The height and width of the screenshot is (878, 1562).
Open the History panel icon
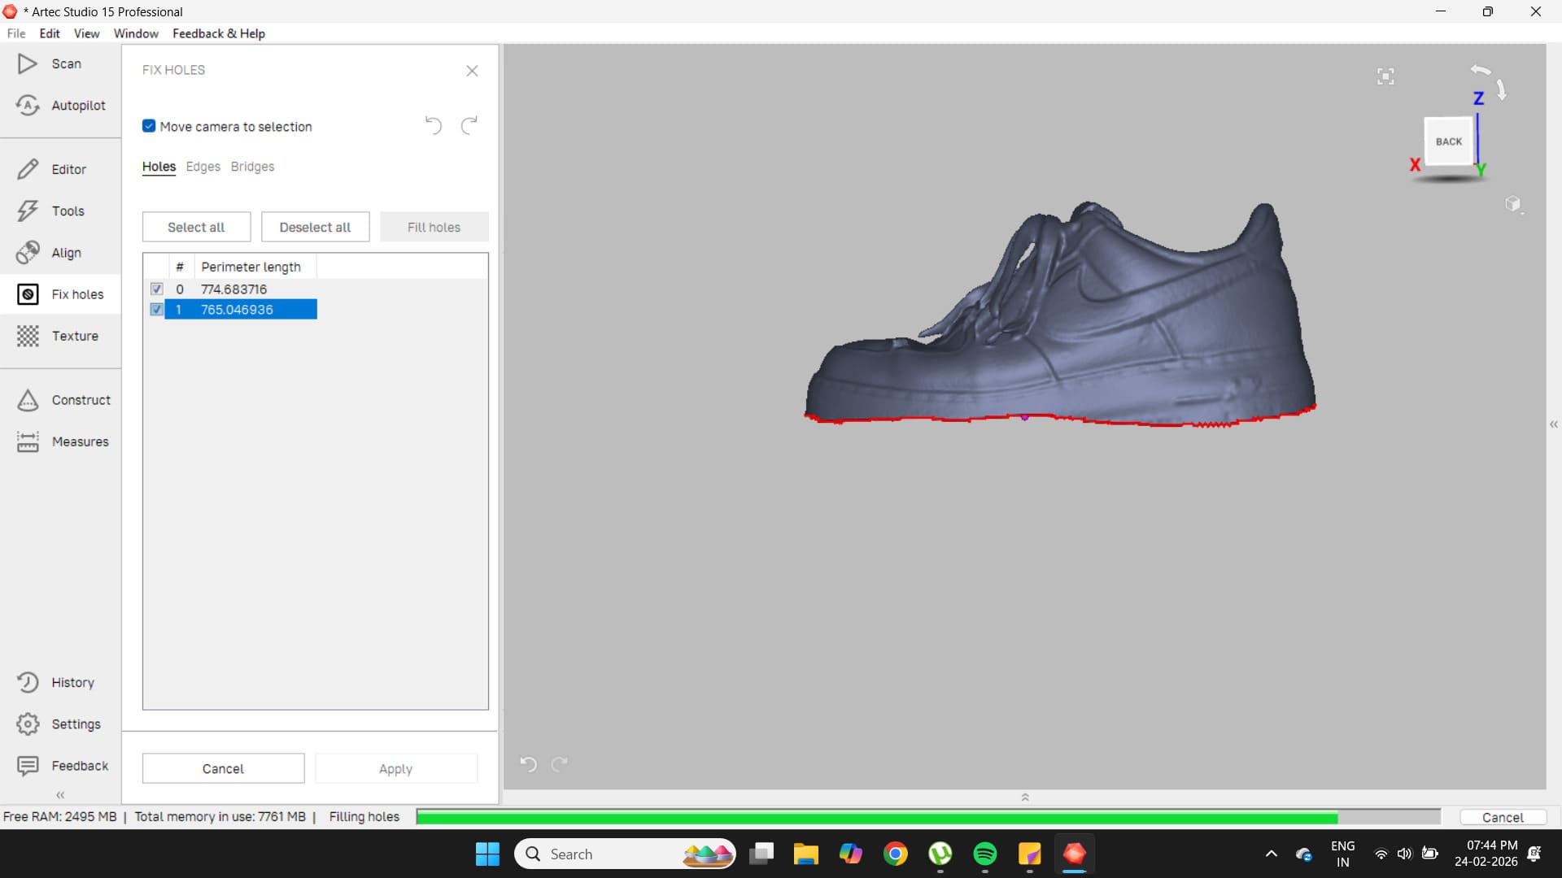point(28,682)
